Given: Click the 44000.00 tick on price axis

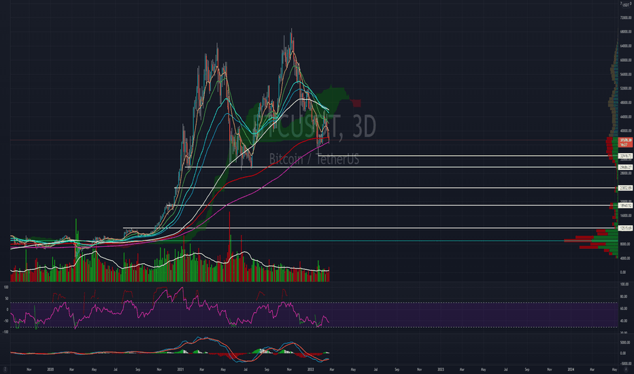Looking at the screenshot, I should [x=626, y=117].
